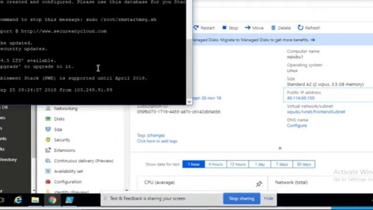The width and height of the screenshot is (373, 210).
Task: Open File Explorer from taskbar
Action: coord(35,199)
